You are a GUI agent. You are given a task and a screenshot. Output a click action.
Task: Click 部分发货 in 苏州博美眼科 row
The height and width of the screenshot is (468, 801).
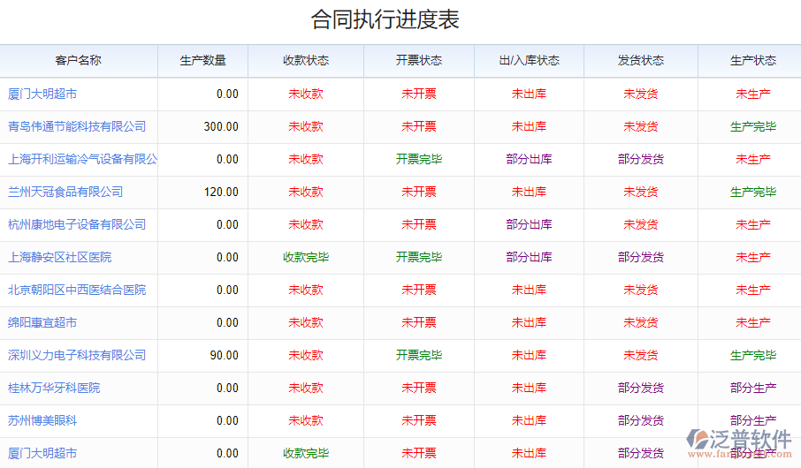(641, 420)
